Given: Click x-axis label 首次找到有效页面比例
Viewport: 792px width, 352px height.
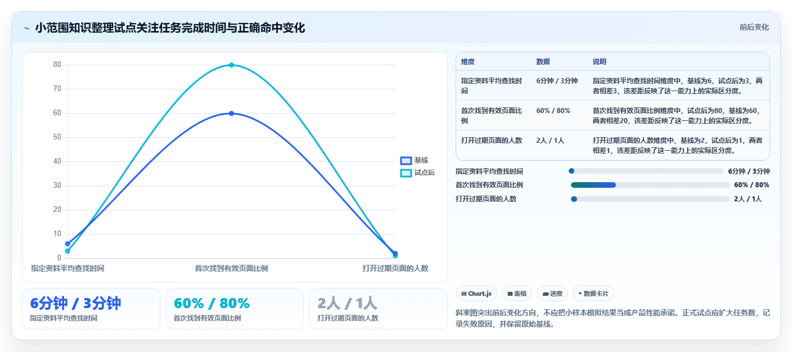Looking at the screenshot, I should [x=231, y=269].
